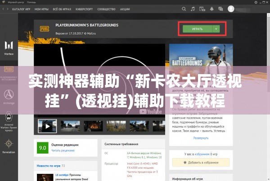Click the 9.0 rating badge
270x181 pixels.
tap(43, 148)
